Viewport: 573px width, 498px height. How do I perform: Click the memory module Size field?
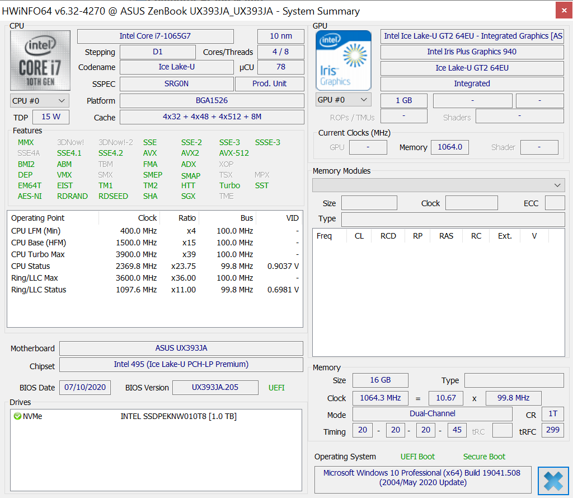pyautogui.click(x=369, y=203)
